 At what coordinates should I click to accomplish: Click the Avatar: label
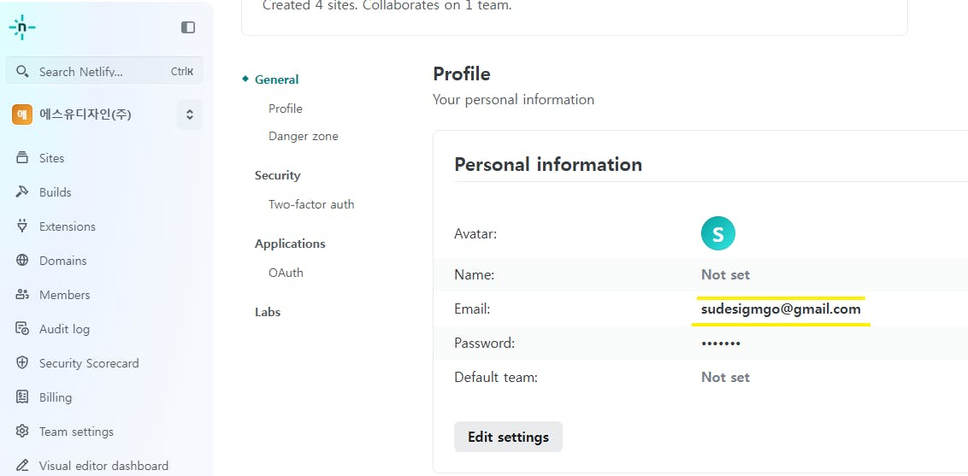pyautogui.click(x=475, y=233)
